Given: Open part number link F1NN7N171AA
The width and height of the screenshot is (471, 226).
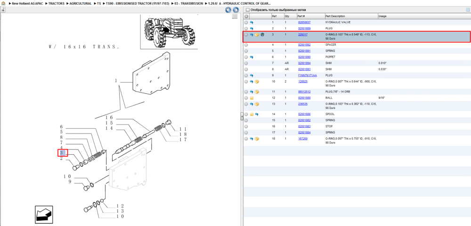Looking at the screenshot, I should (307, 75).
